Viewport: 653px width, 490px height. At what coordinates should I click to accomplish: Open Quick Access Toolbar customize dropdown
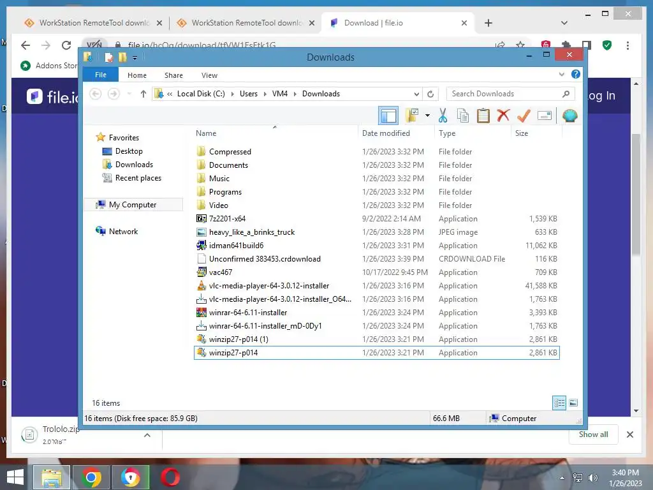pyautogui.click(x=135, y=58)
